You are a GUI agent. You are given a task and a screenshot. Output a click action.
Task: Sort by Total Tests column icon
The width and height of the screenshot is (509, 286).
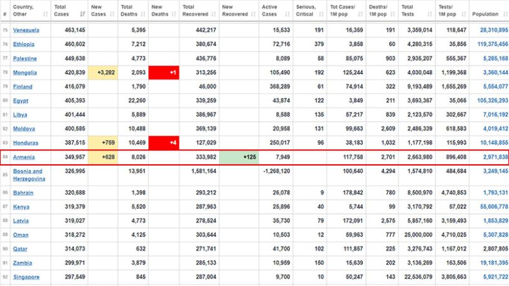click(x=430, y=14)
